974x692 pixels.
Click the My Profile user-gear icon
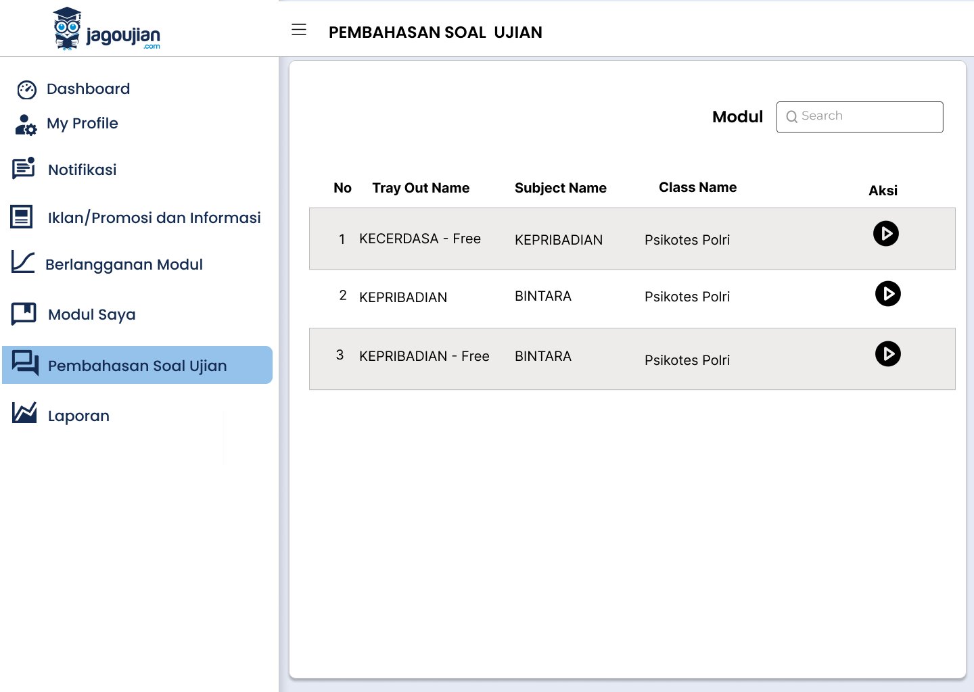pyautogui.click(x=26, y=124)
